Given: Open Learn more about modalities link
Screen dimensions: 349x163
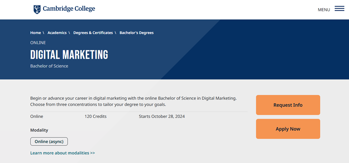Looking at the screenshot, I should pyautogui.click(x=63, y=153).
